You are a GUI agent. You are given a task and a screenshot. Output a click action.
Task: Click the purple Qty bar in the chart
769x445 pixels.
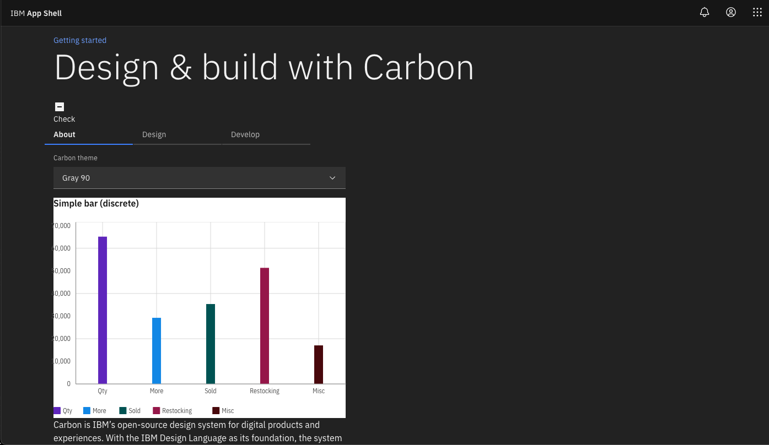click(x=102, y=308)
